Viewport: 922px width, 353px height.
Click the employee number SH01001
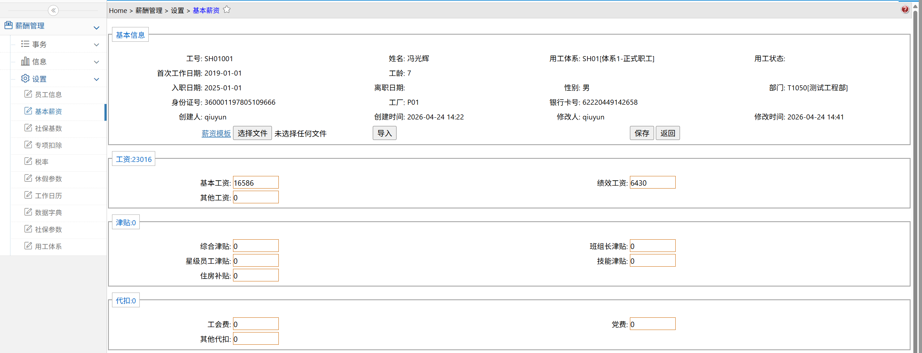click(219, 59)
